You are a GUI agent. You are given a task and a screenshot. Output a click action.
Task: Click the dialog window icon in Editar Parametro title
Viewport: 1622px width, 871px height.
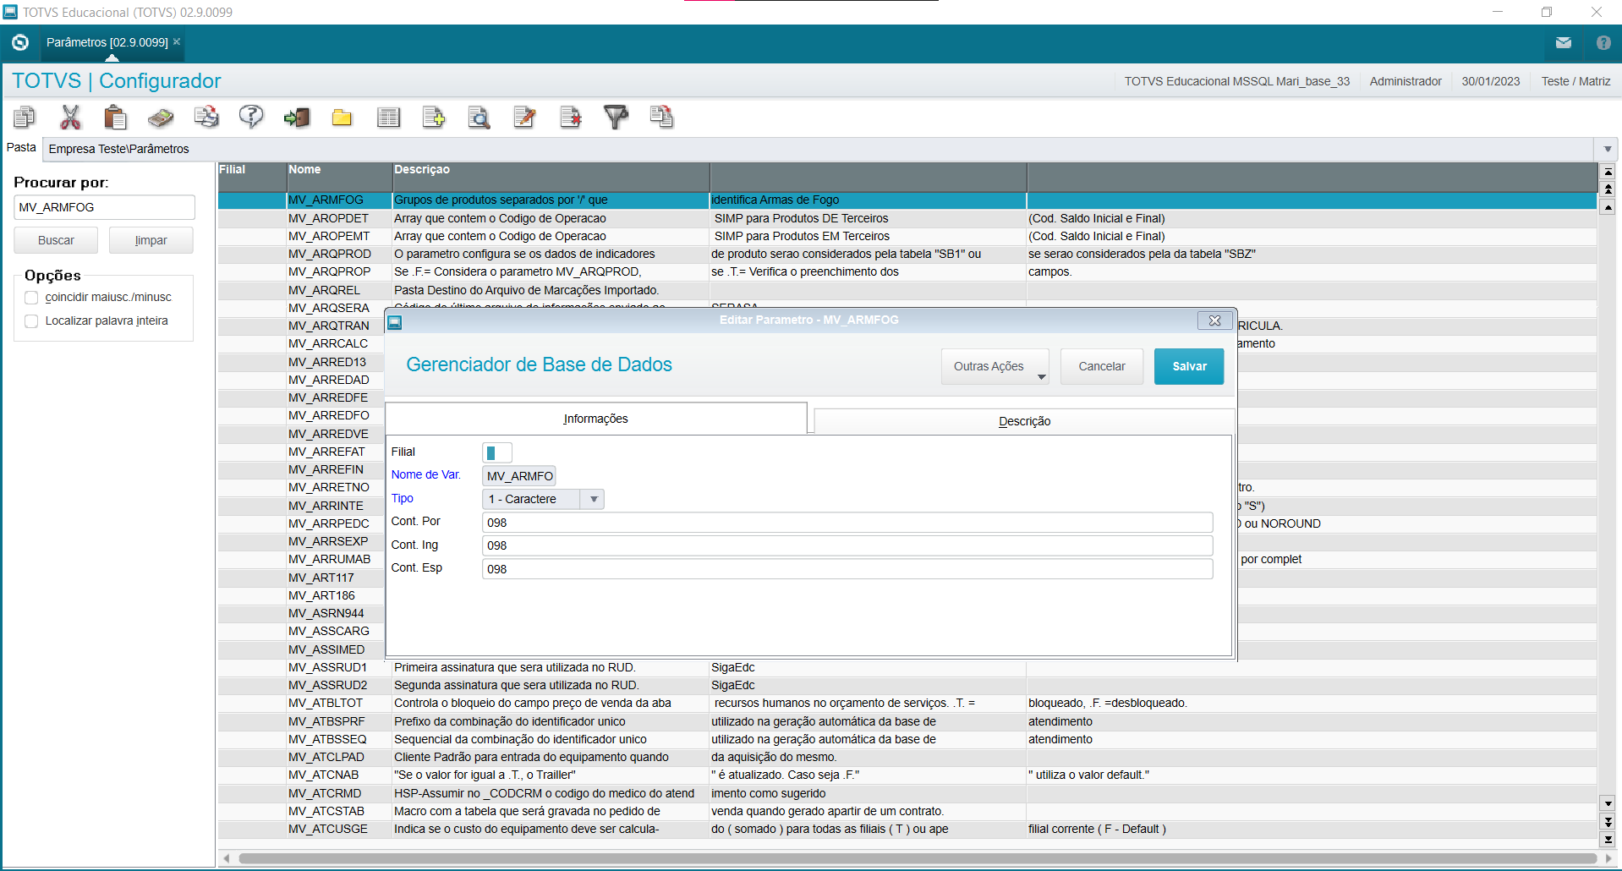[395, 321]
